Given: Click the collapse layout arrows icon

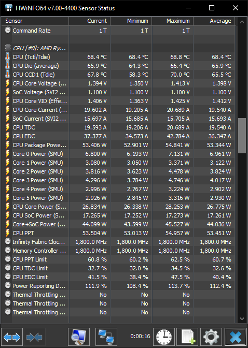Looking at the screenshot, I should pos(34,337).
